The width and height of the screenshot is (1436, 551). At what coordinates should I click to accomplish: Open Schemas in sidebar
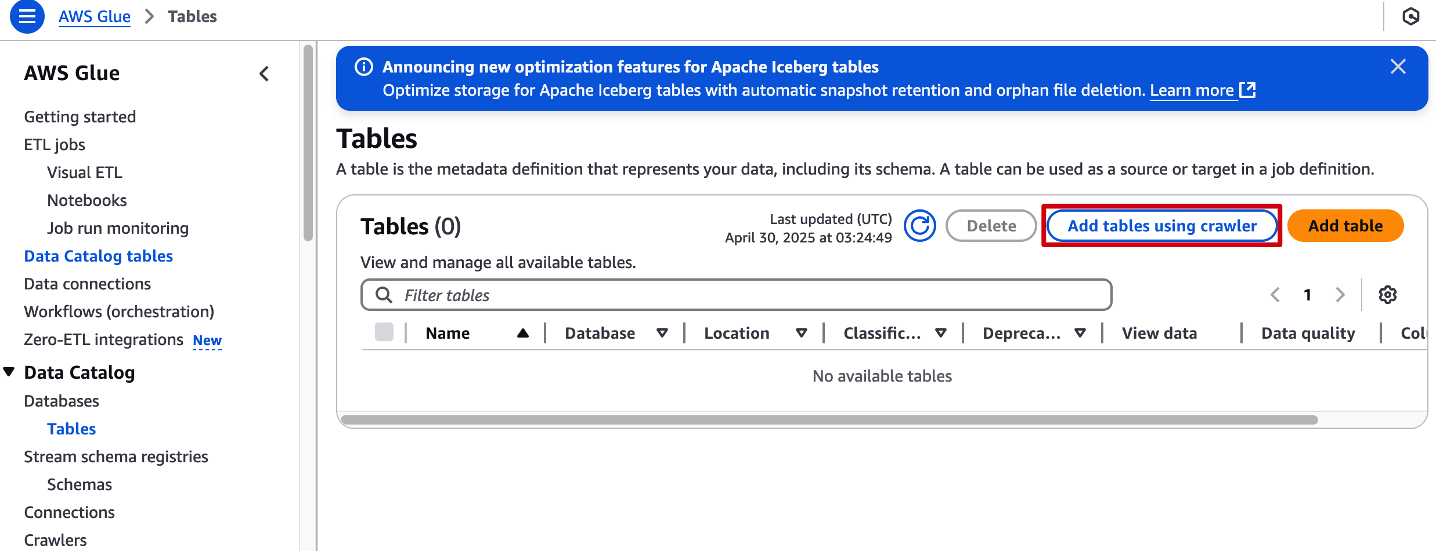click(x=80, y=484)
